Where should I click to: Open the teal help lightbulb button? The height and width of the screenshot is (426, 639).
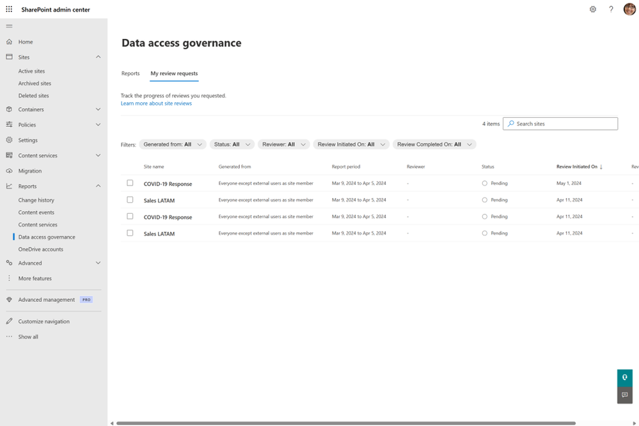pyautogui.click(x=625, y=377)
